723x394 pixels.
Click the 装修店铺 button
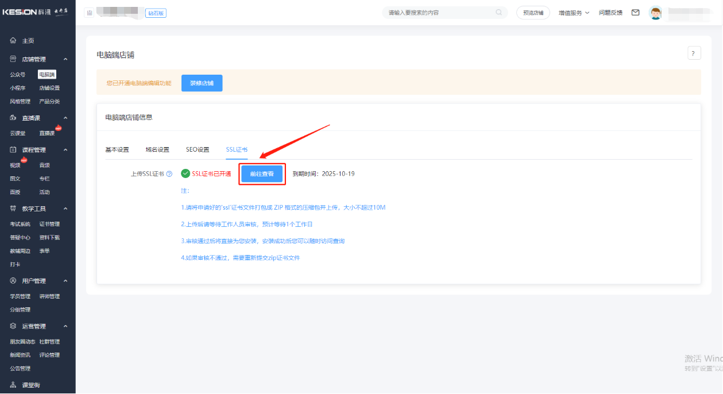(202, 83)
